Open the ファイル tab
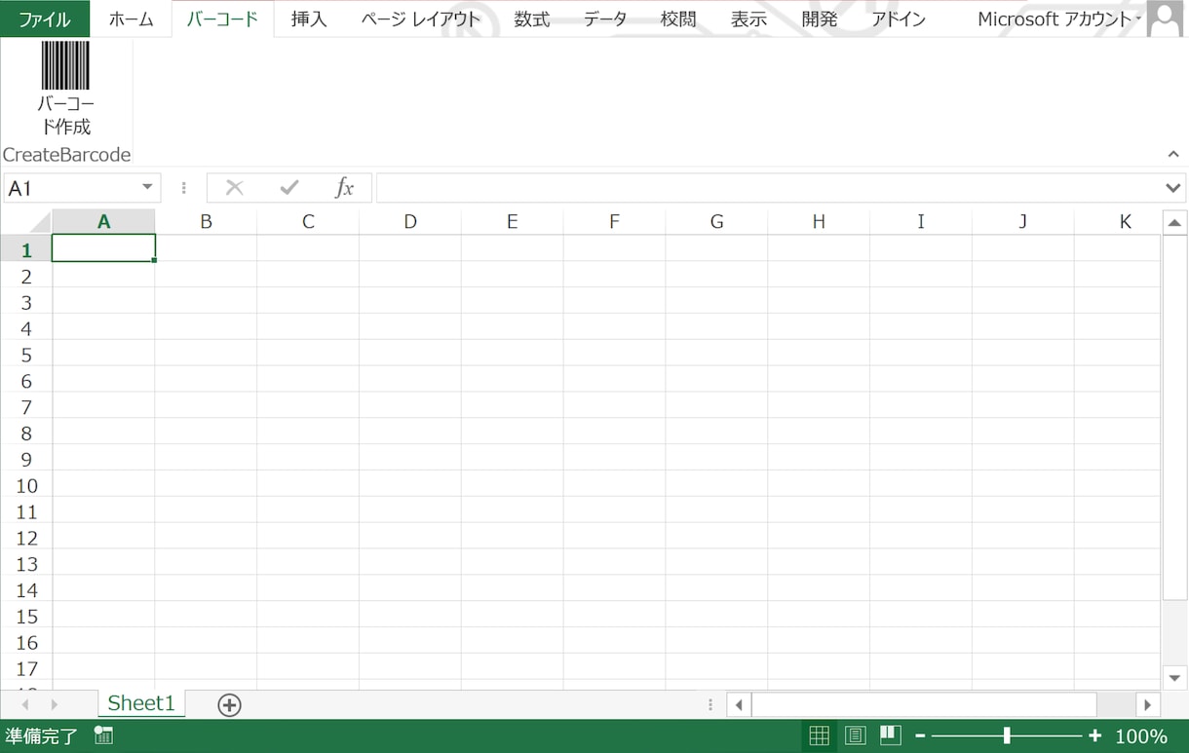The image size is (1189, 753). click(x=45, y=19)
